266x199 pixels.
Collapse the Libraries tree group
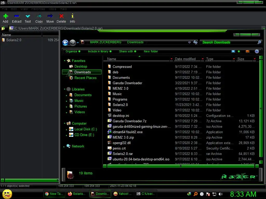coord(65,89)
